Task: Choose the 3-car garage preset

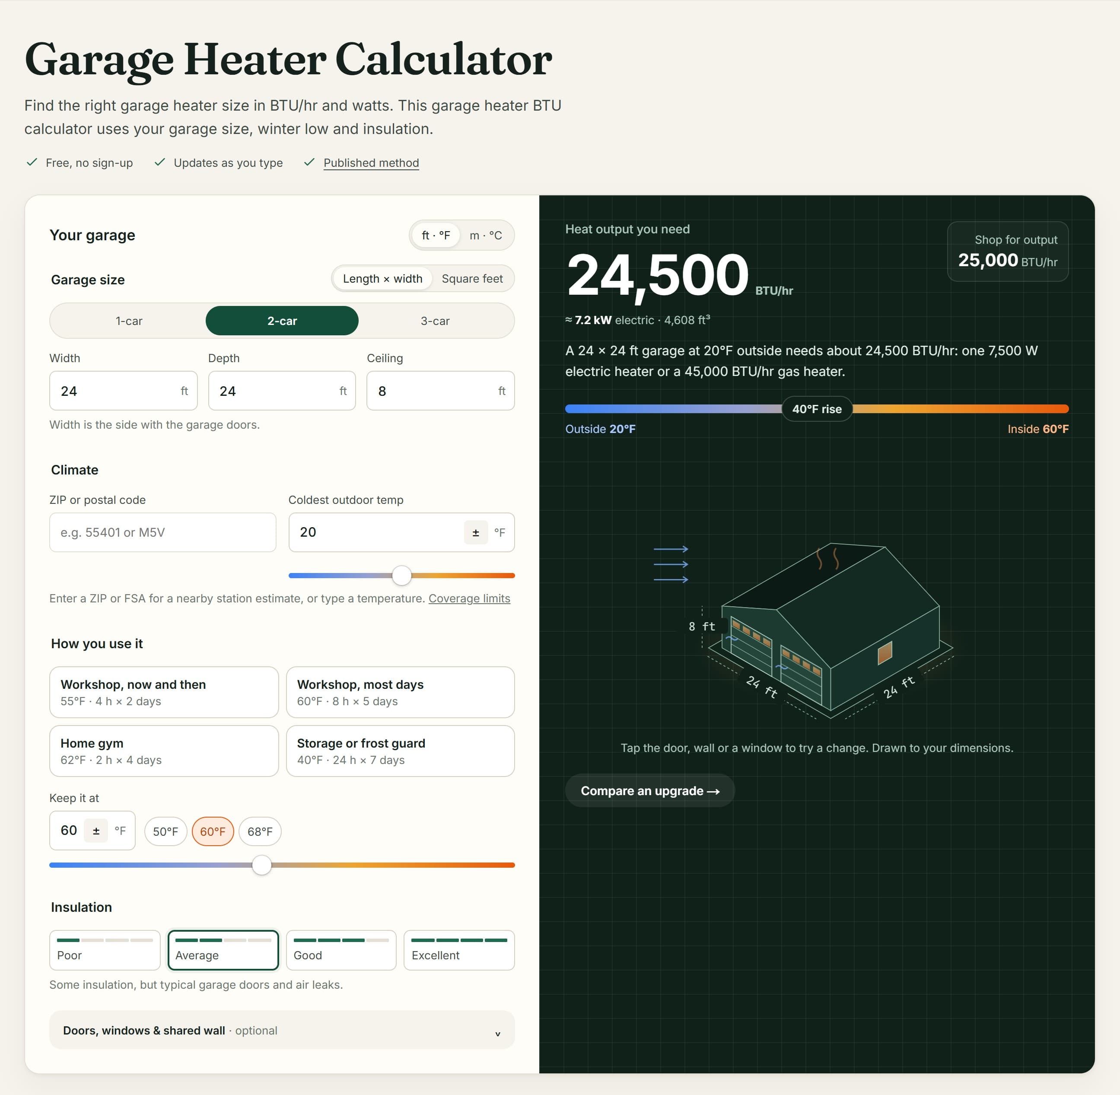Action: [x=435, y=321]
